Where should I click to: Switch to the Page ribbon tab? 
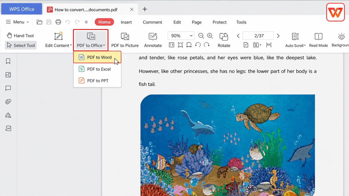click(x=197, y=22)
